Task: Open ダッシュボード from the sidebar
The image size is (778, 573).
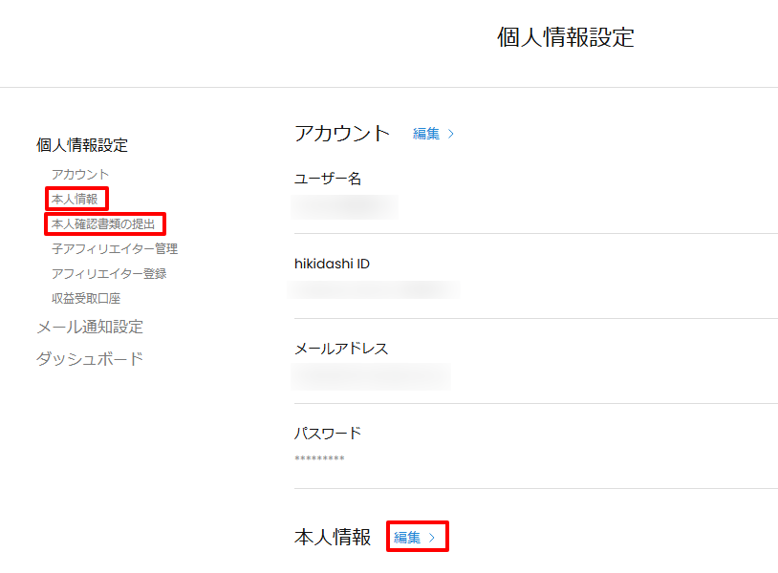Action: (x=90, y=359)
